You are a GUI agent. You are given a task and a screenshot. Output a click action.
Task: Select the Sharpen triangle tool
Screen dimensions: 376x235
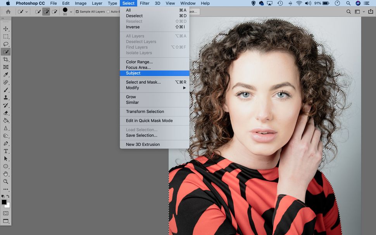6,128
